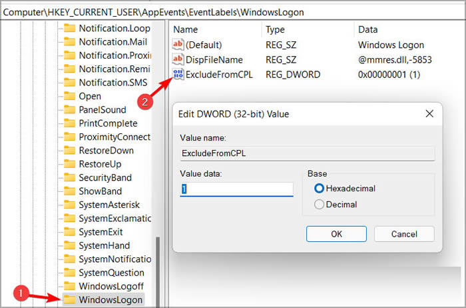Cancel the Edit DWORD dialog
This screenshot has height=308, width=466.
404,234
